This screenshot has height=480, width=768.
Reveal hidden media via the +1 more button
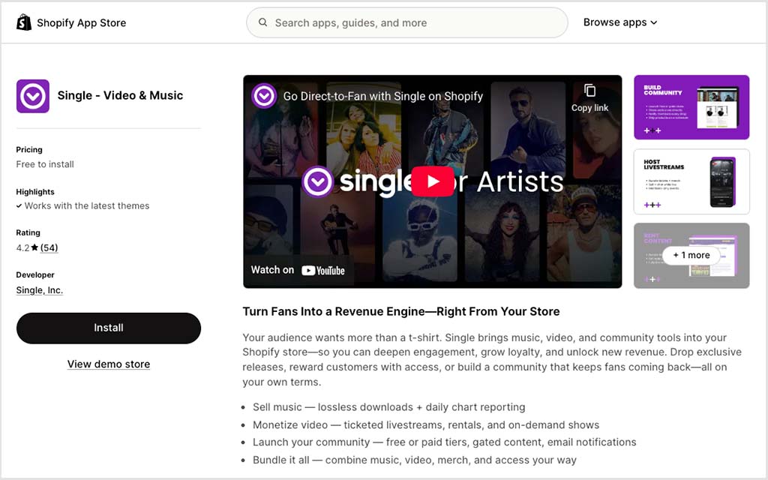(691, 255)
